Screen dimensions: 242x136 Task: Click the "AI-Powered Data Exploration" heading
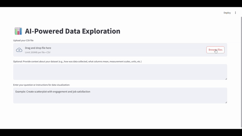click(72, 31)
